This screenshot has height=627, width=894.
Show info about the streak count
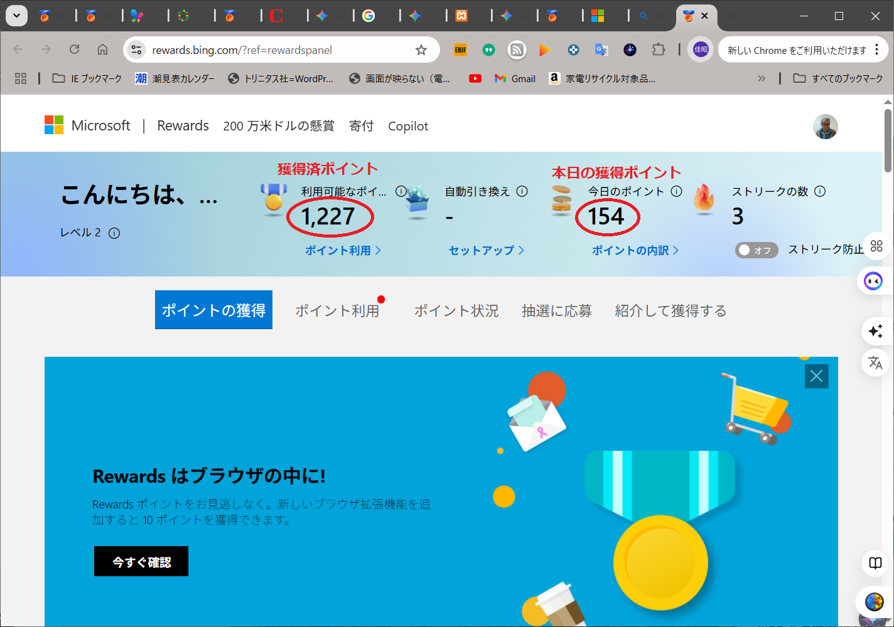820,192
